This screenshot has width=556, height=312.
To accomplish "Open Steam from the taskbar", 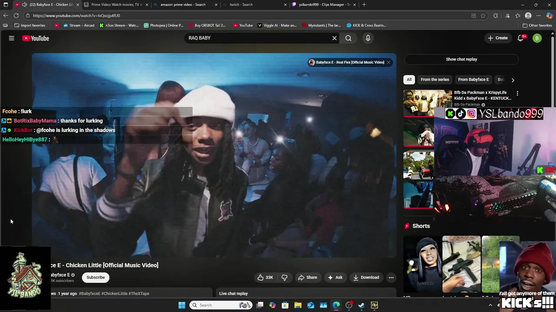I will 361,305.
